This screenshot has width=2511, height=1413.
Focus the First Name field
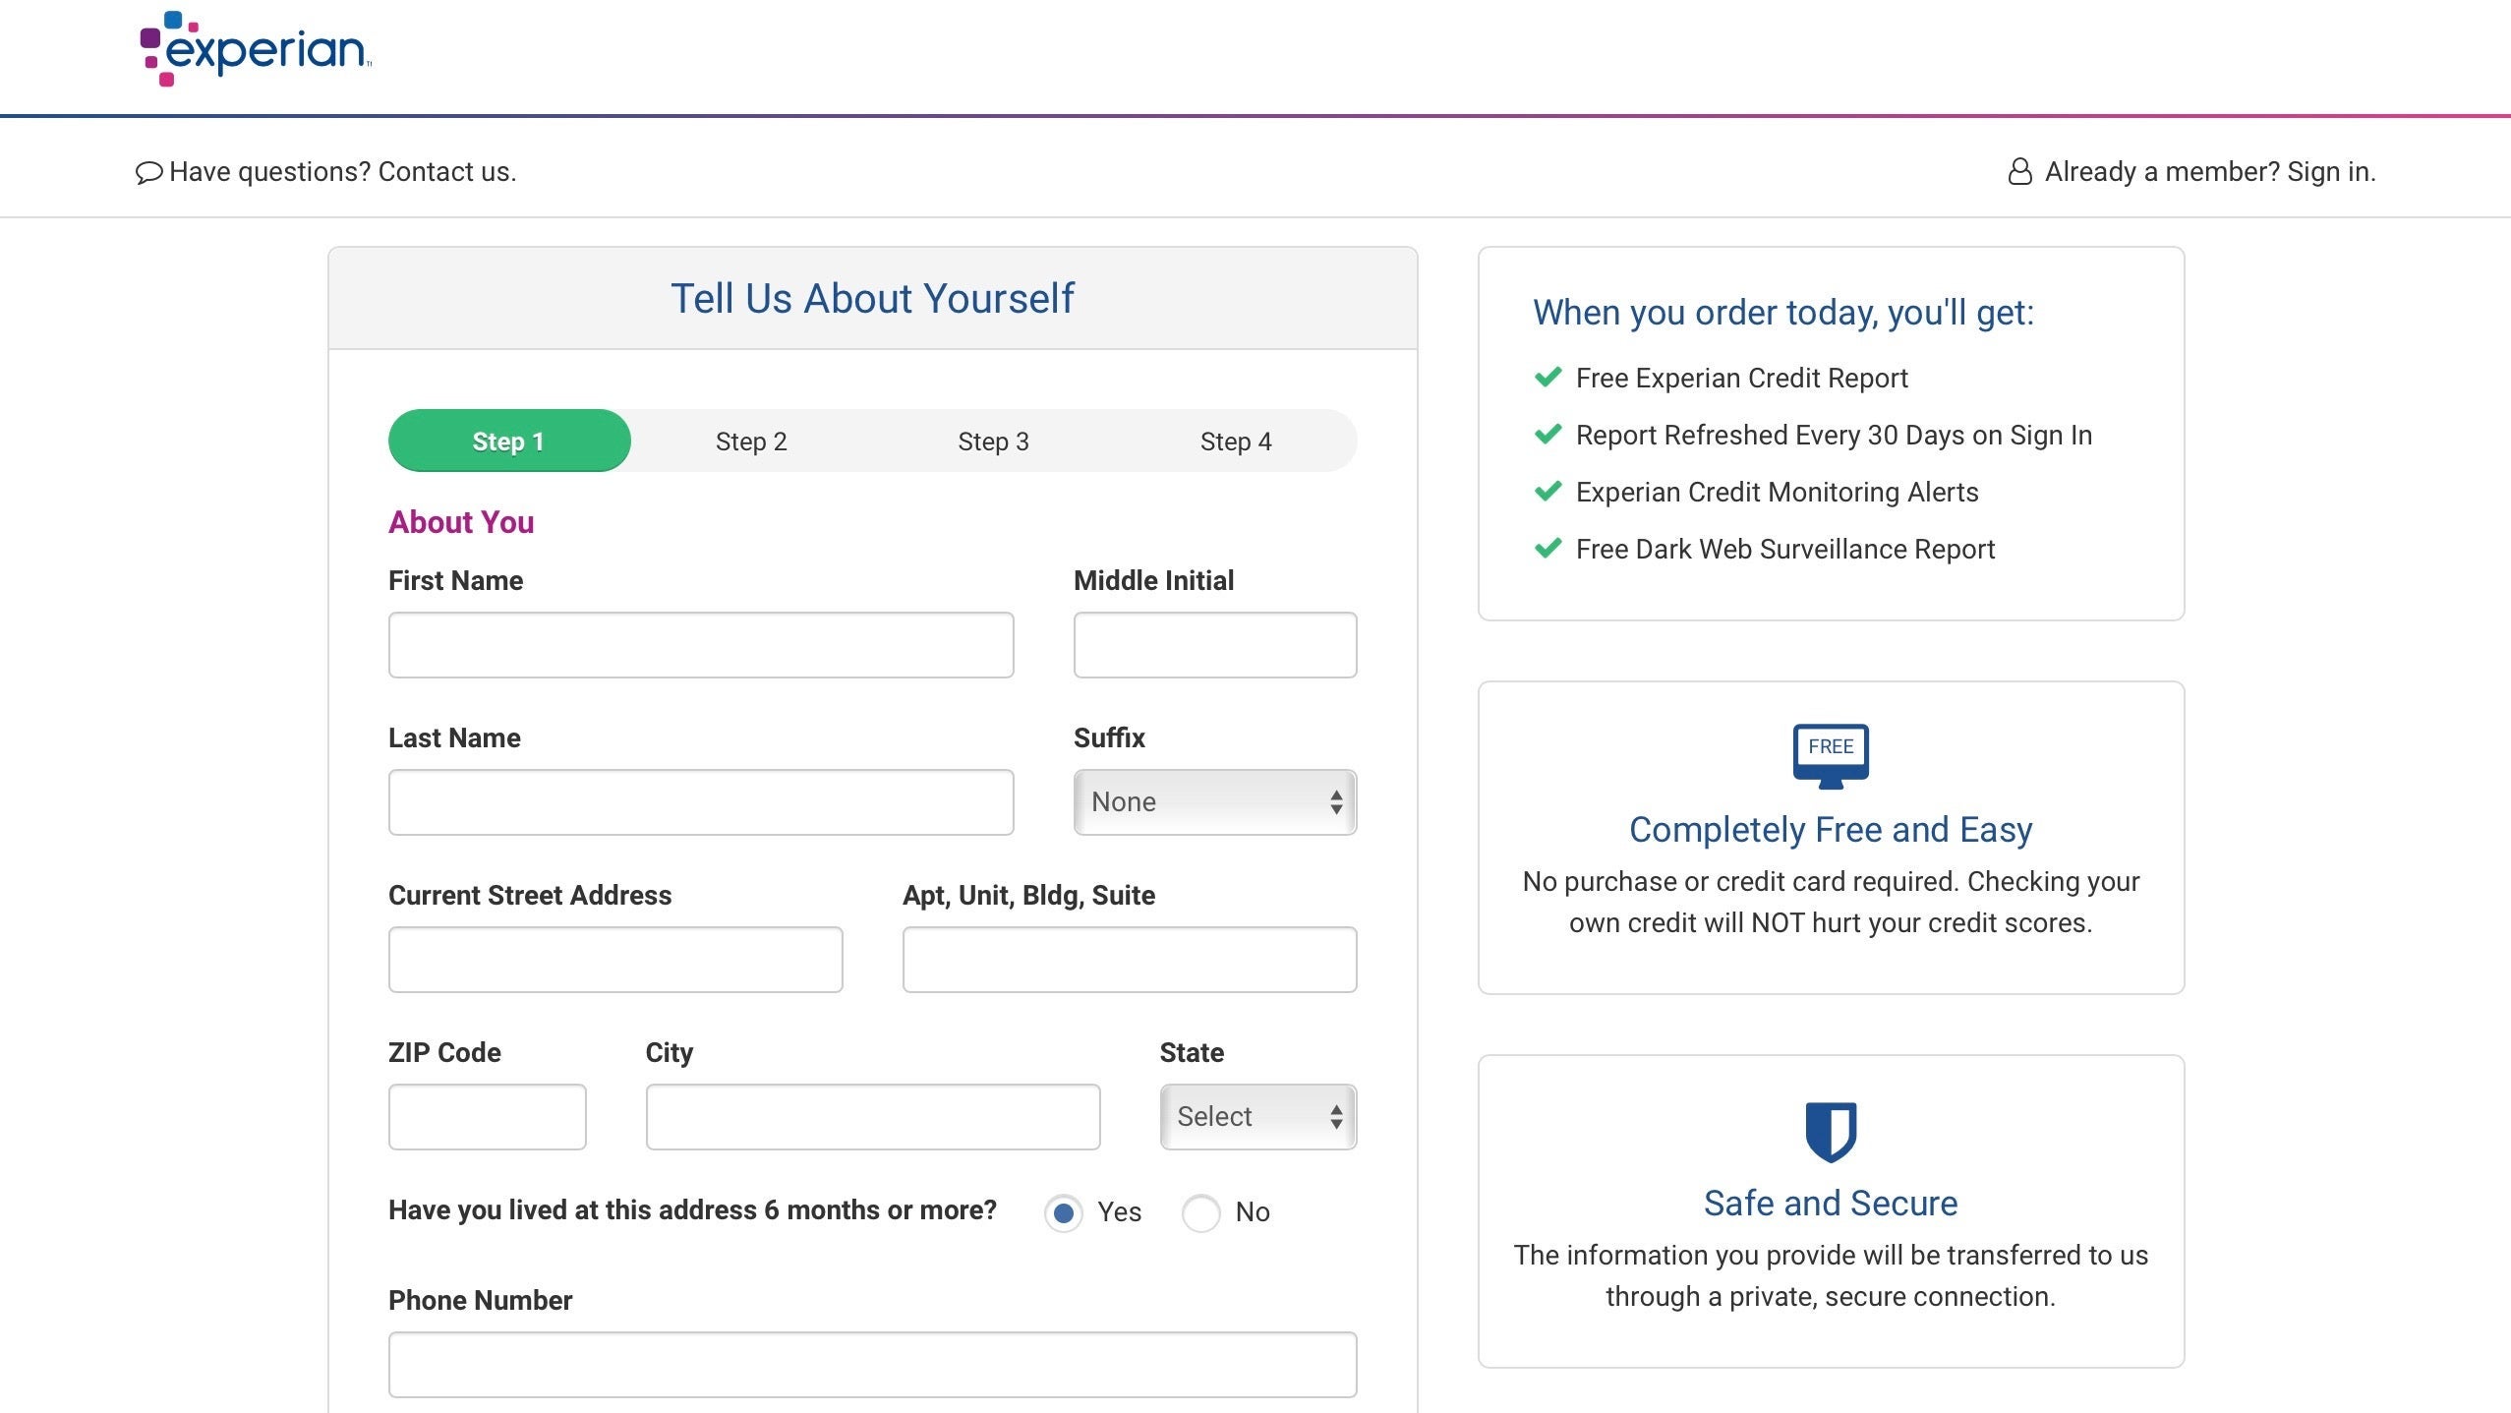pos(700,645)
